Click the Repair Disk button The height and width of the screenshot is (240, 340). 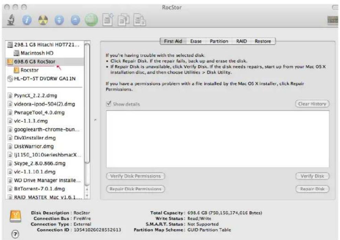313,189
